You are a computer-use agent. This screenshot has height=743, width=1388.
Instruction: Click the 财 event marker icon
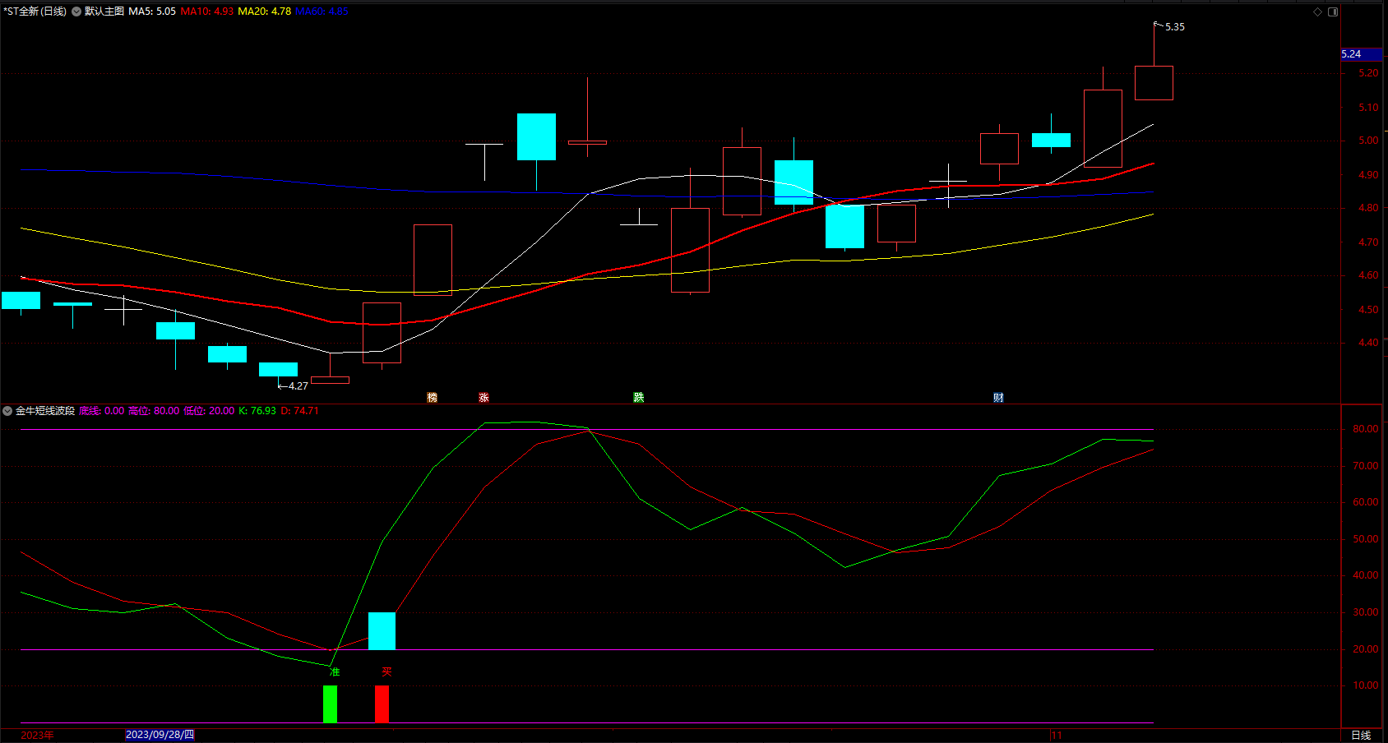(998, 398)
